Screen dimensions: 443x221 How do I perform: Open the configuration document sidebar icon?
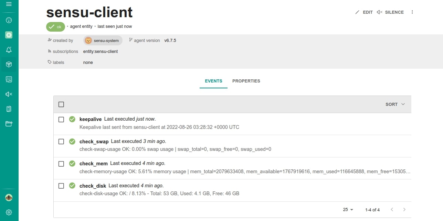(9, 109)
